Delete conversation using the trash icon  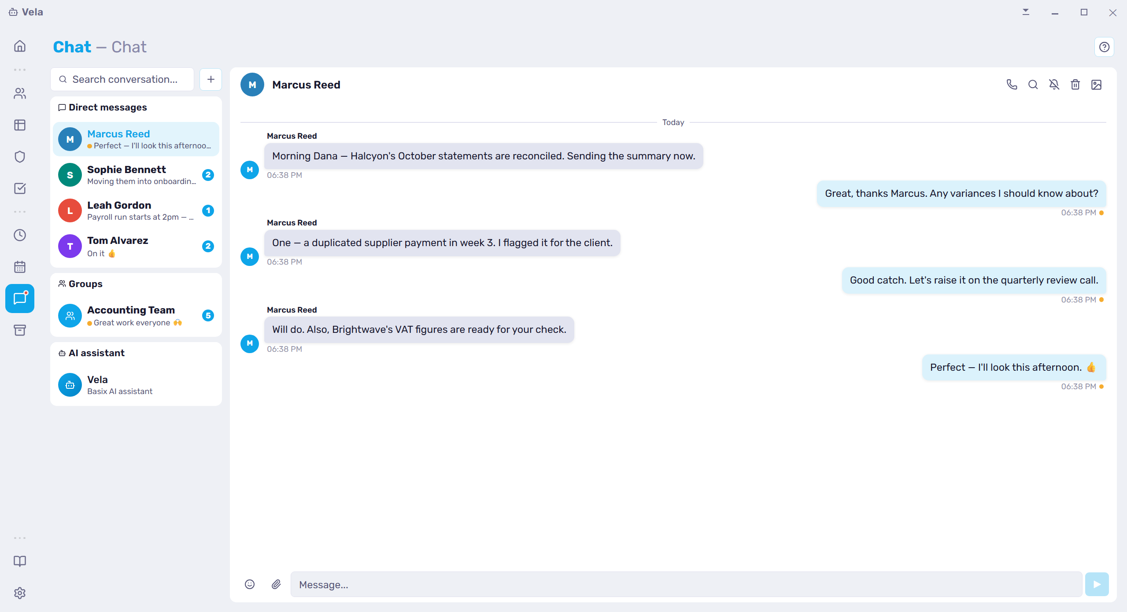click(1075, 85)
